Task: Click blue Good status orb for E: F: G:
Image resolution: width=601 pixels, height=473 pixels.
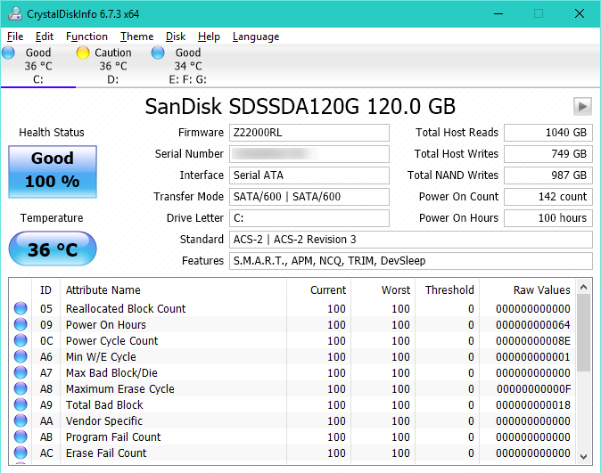Action: [x=158, y=53]
